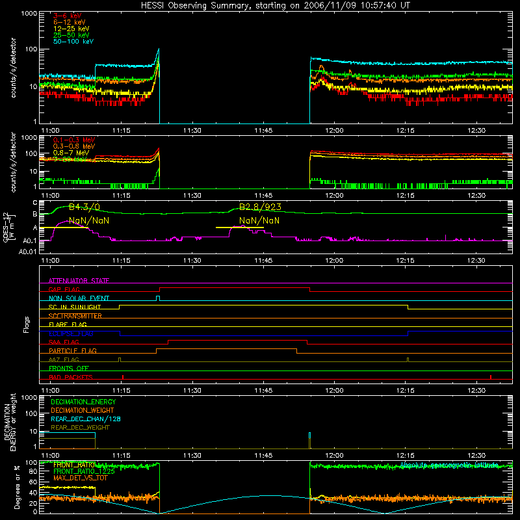This screenshot has height=520, width=520.
Task: Click the NaN/NaN label below B2.8/923
Action: 259,220
